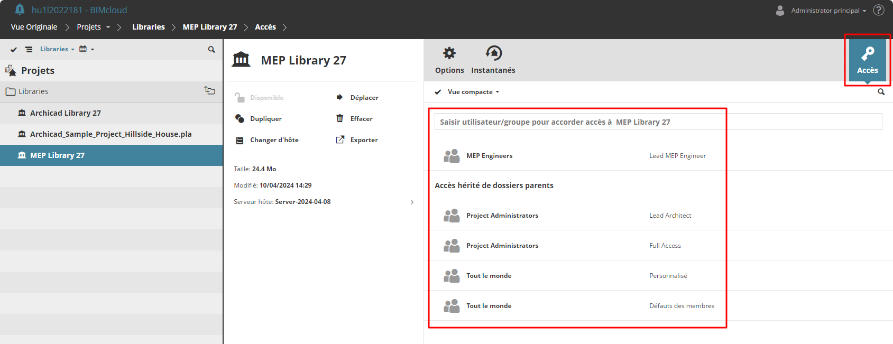Click the notification bell icon
This screenshot has height=344, width=893.
pos(20,10)
